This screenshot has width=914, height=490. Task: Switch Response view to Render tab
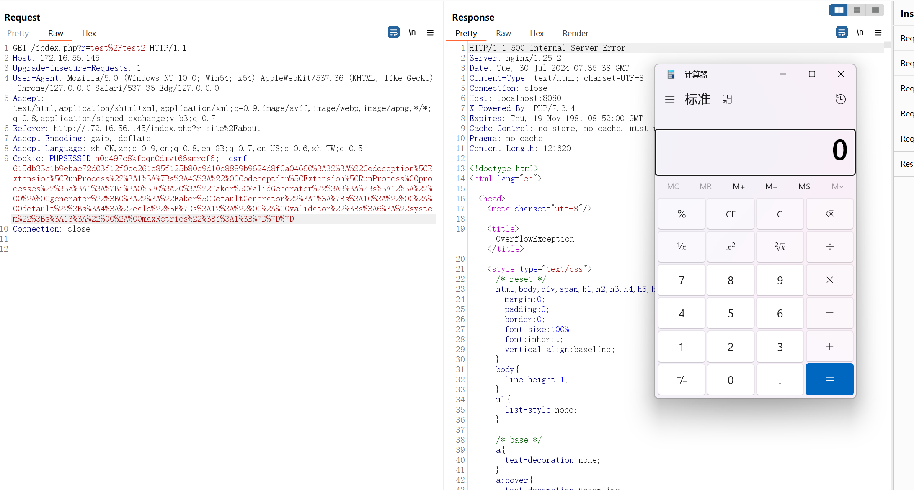point(575,33)
